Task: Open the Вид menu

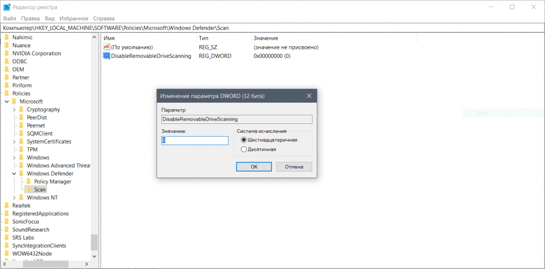Action: (x=49, y=19)
